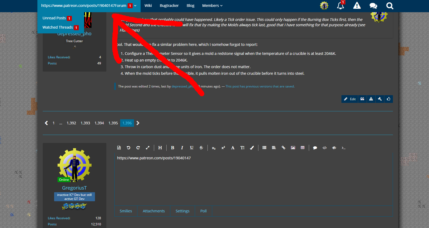
Task: Open the text color paintbrush picker
Action: pos(252,148)
